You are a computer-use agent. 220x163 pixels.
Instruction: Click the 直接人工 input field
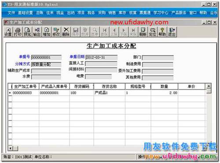point(101,64)
